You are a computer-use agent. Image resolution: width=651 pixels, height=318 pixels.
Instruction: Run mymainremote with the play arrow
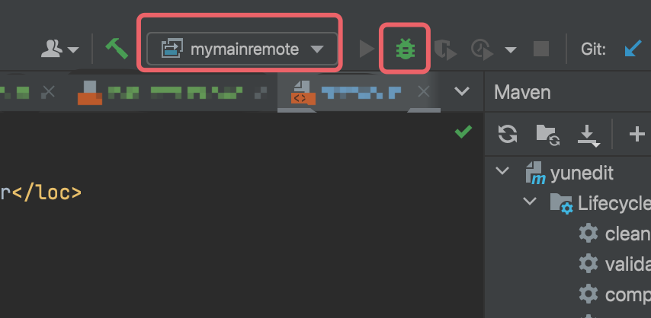point(367,49)
